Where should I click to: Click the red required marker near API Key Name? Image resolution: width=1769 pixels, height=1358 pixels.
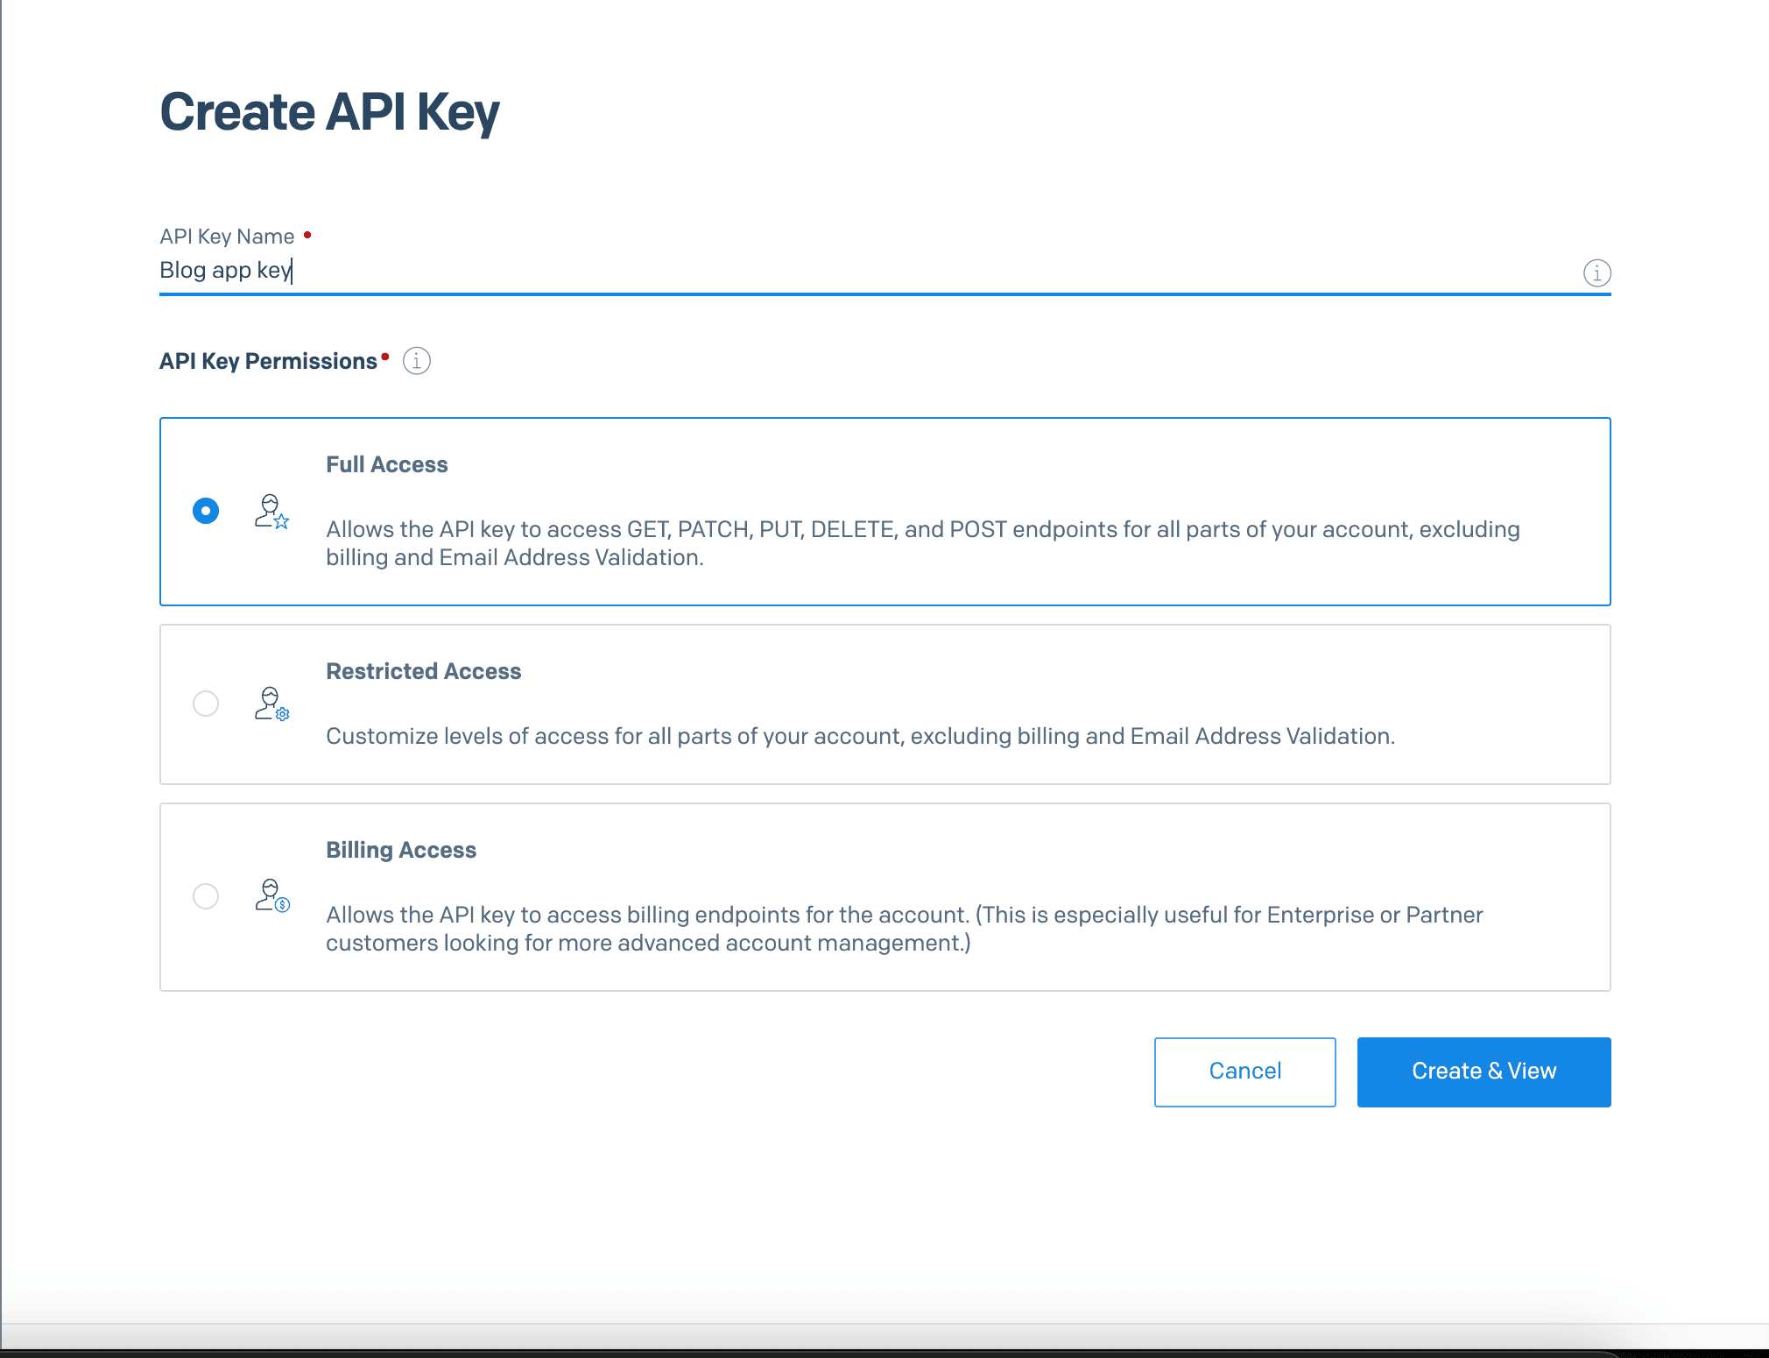(x=307, y=233)
